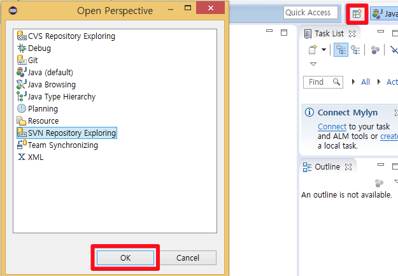Click the Find field in Task List
Image resolution: width=398 pixels, height=276 pixels.
[323, 82]
